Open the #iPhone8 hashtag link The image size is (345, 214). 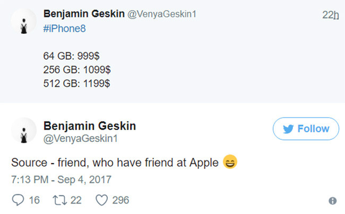click(64, 28)
